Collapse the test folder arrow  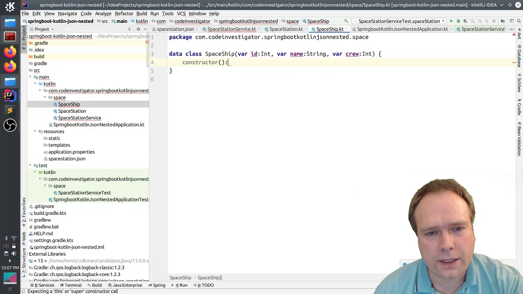coord(30,165)
